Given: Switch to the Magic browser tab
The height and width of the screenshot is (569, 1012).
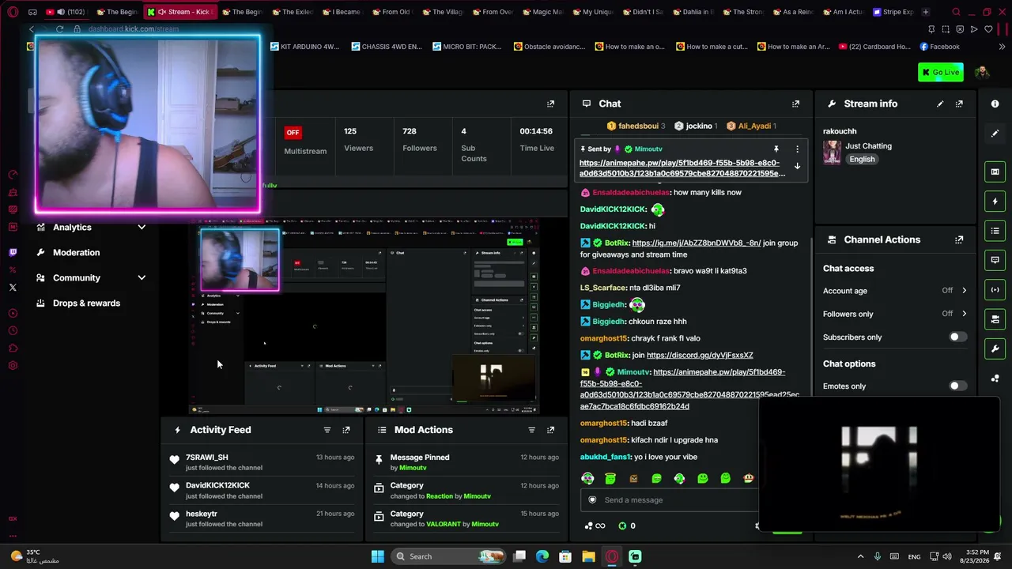Looking at the screenshot, I should point(541,12).
